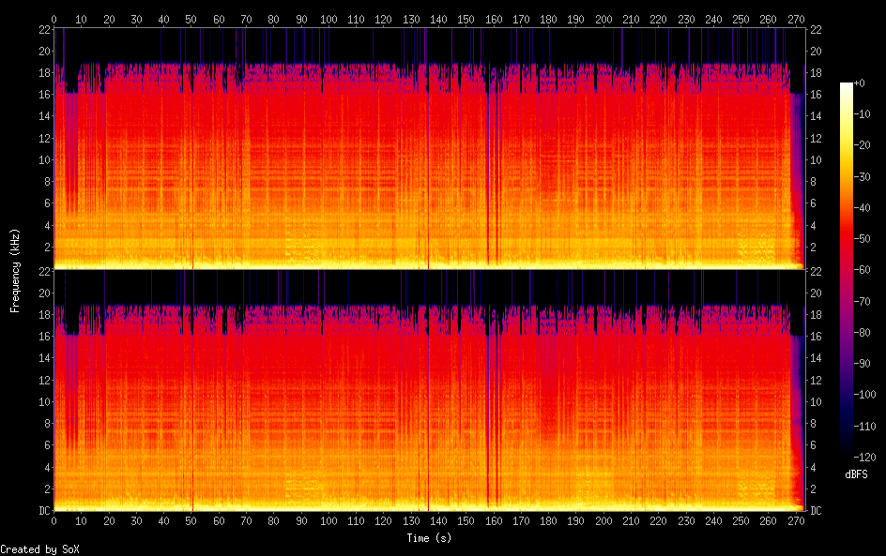Image resolution: width=886 pixels, height=556 pixels.
Task: Click the '240' tick on top time axis
Action: pyautogui.click(x=713, y=19)
